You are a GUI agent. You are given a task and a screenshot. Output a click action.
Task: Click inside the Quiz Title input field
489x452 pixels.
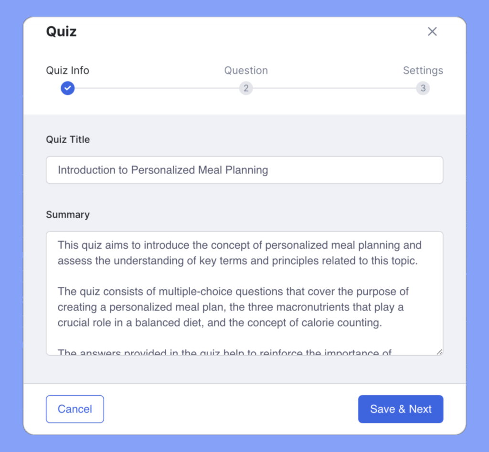coord(244,170)
